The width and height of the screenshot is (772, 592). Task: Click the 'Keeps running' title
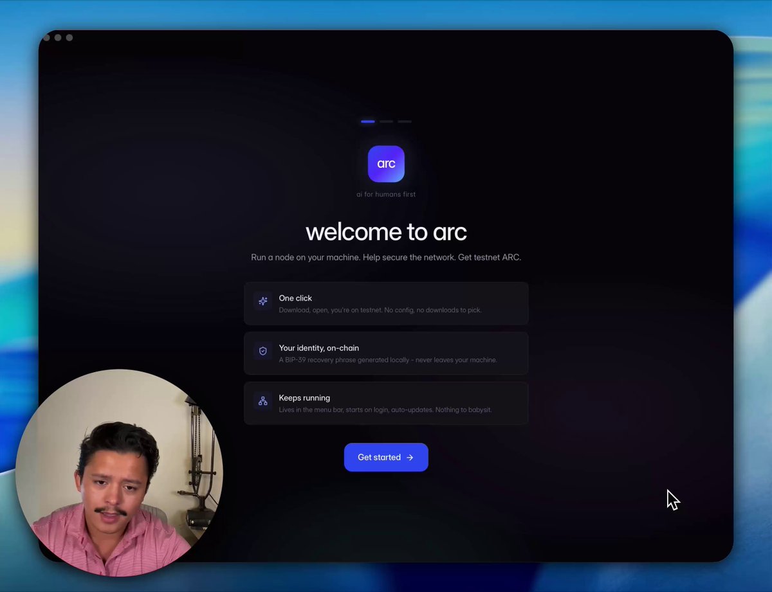(x=304, y=398)
